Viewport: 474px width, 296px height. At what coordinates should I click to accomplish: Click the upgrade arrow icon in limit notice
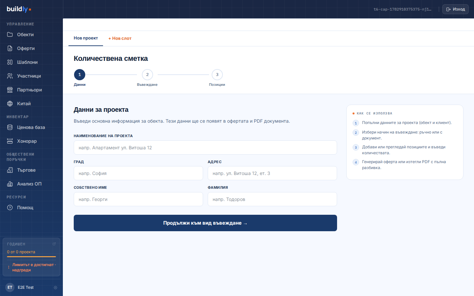coord(9,267)
